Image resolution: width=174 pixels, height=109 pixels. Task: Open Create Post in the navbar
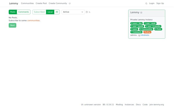(41, 3)
